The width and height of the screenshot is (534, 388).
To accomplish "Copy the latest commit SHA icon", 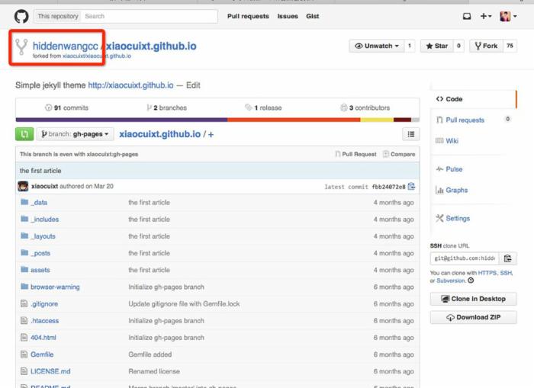I will (x=411, y=187).
